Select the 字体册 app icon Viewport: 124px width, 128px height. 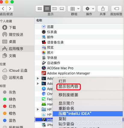(x=44, y=58)
